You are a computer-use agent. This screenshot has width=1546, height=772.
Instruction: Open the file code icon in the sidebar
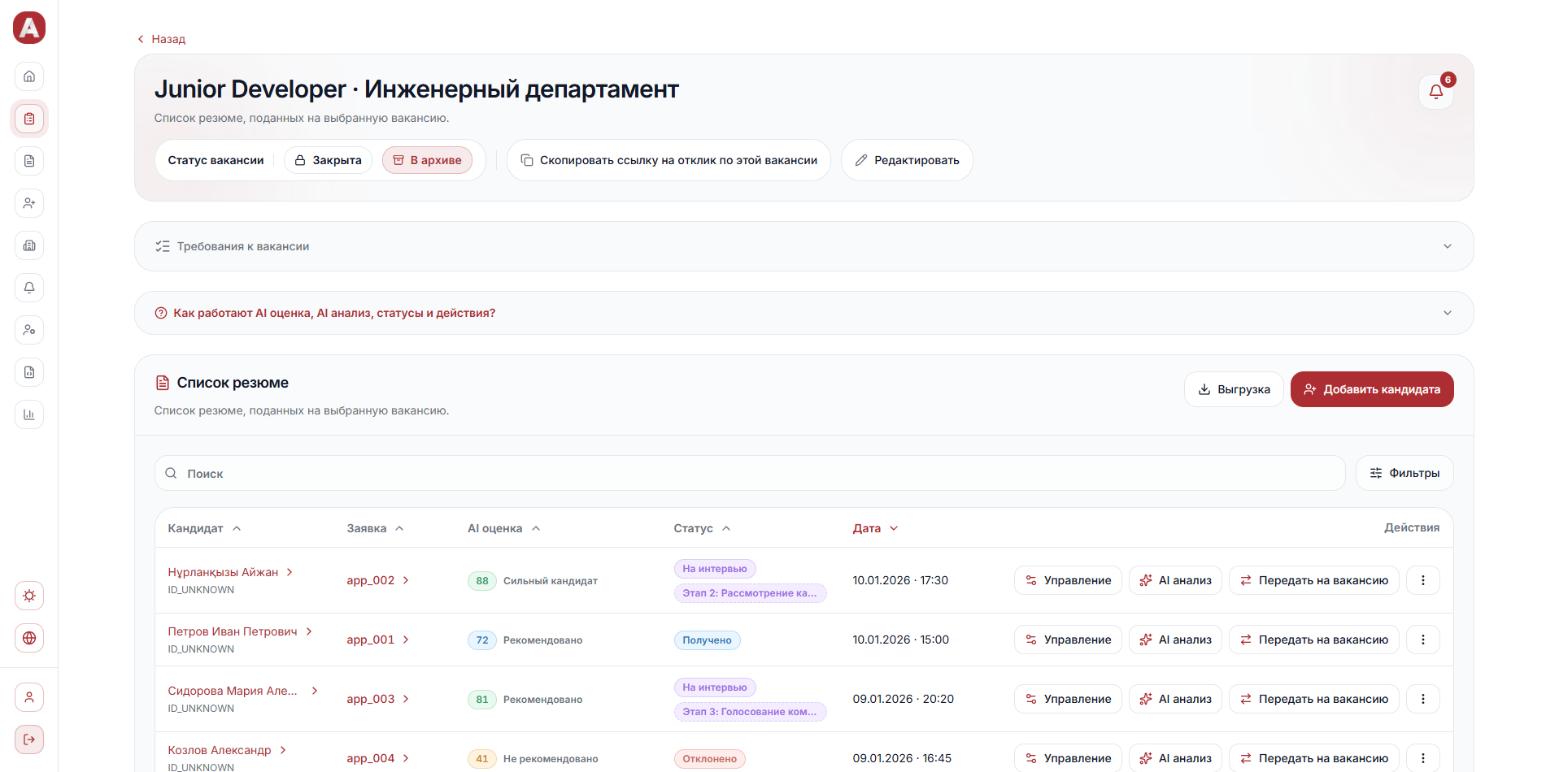pyautogui.click(x=29, y=372)
